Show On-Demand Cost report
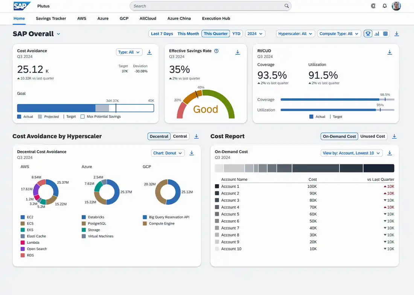414x295 pixels. pyautogui.click(x=339, y=136)
